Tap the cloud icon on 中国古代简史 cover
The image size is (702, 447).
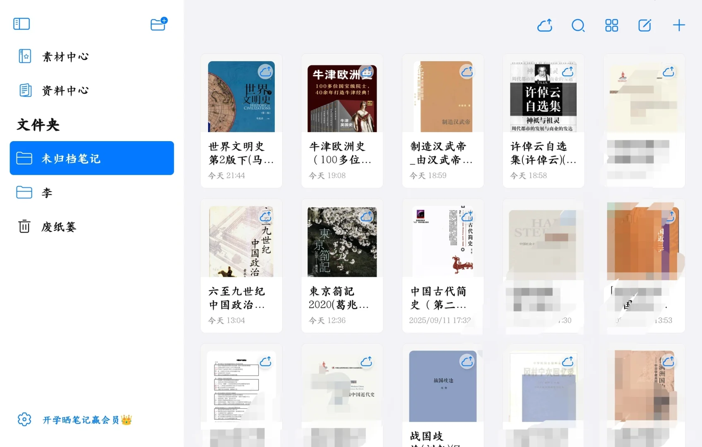pos(467,217)
